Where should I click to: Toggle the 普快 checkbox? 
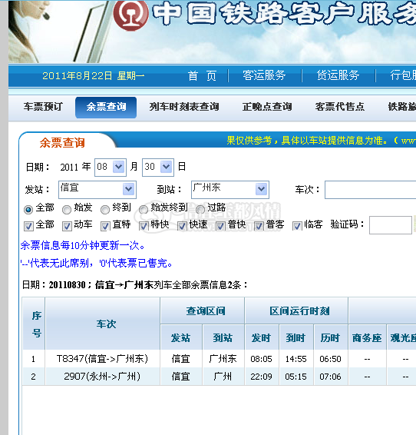tap(220, 227)
